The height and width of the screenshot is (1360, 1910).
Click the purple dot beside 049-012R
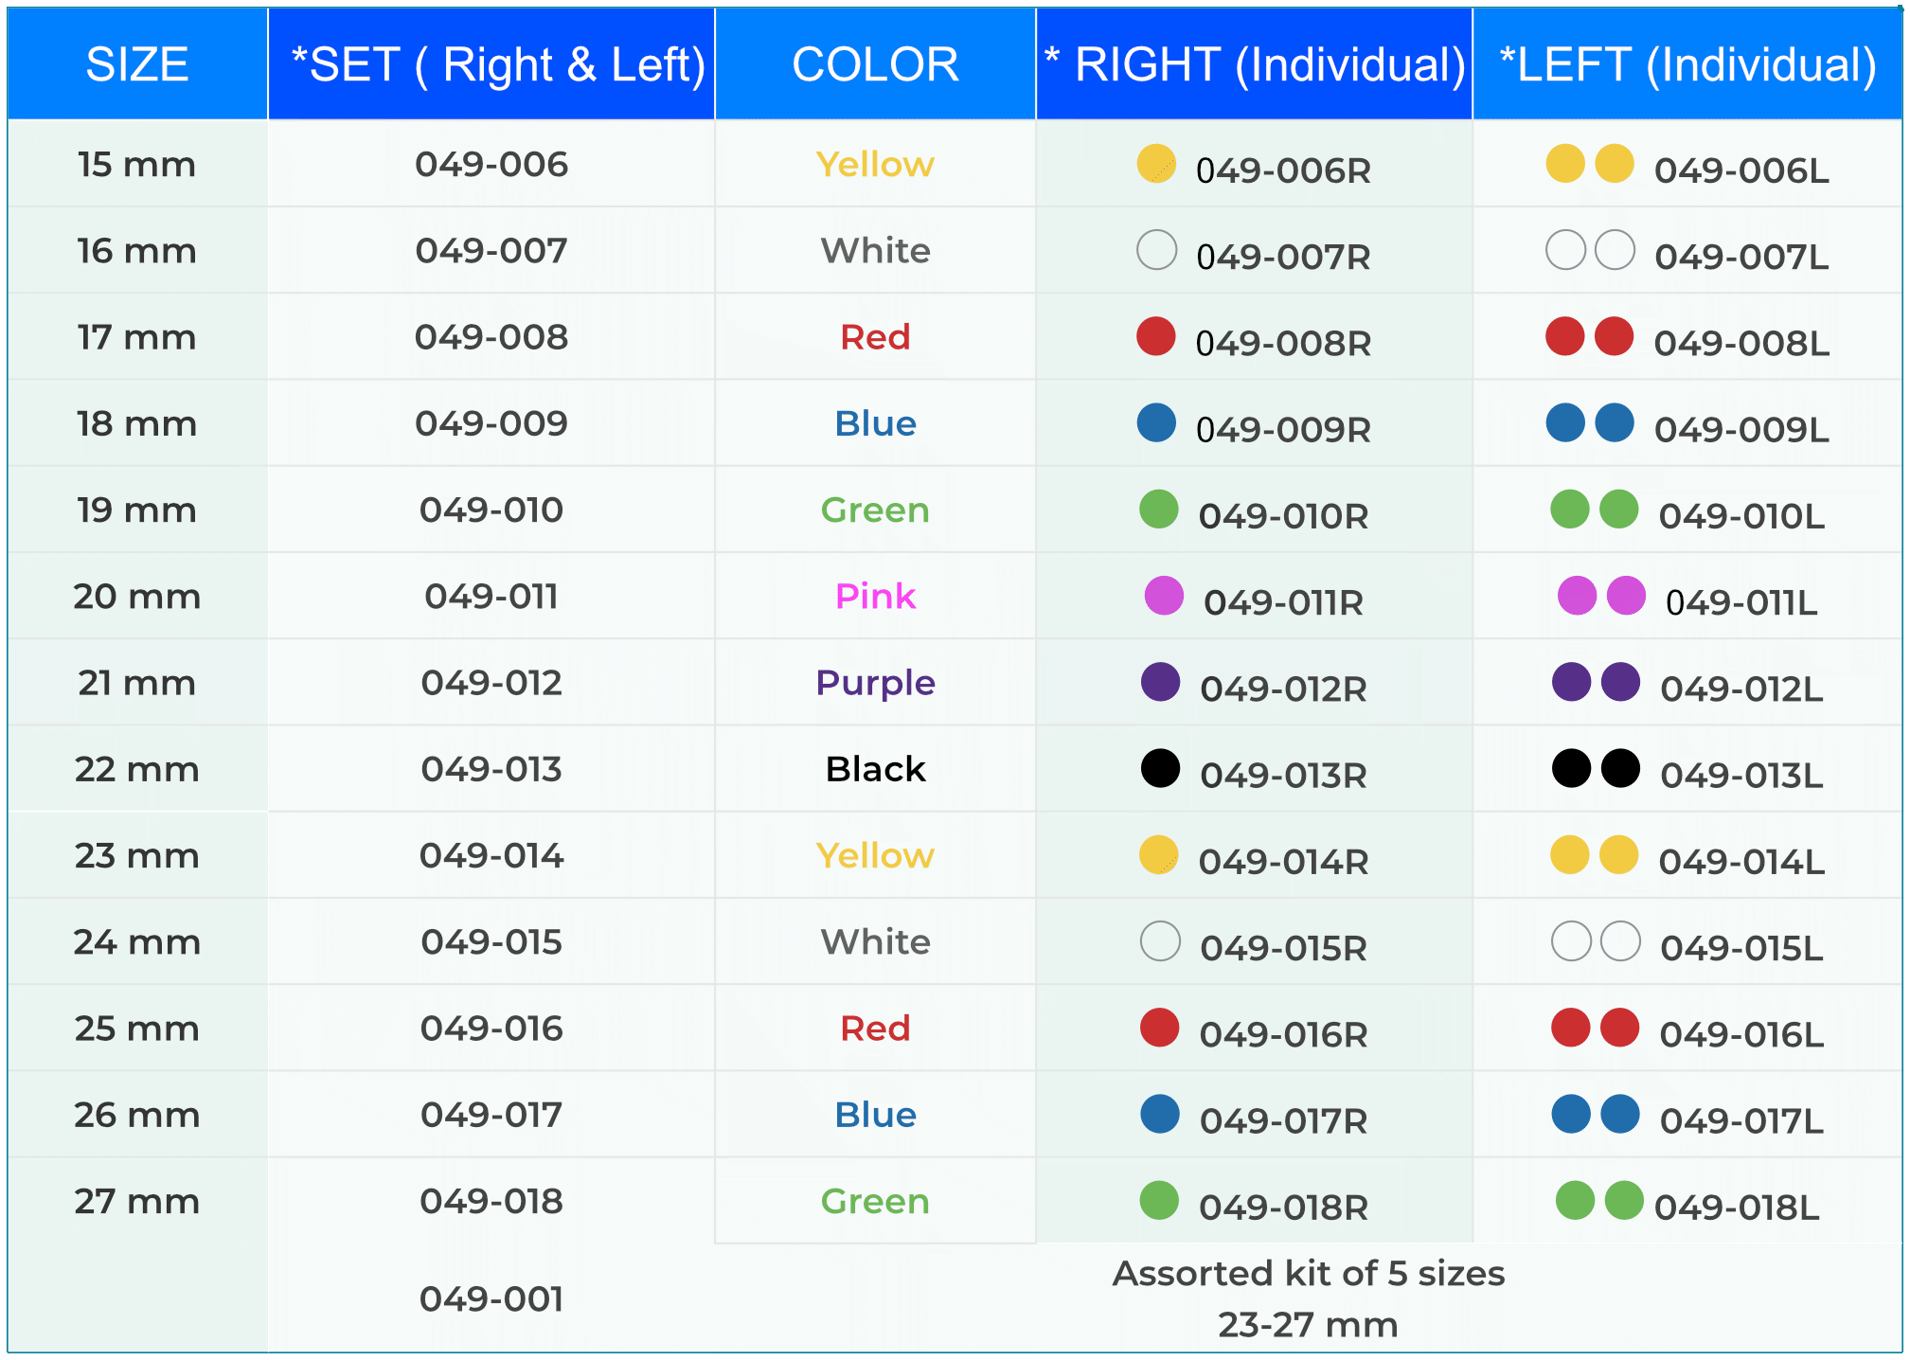pos(1161,682)
